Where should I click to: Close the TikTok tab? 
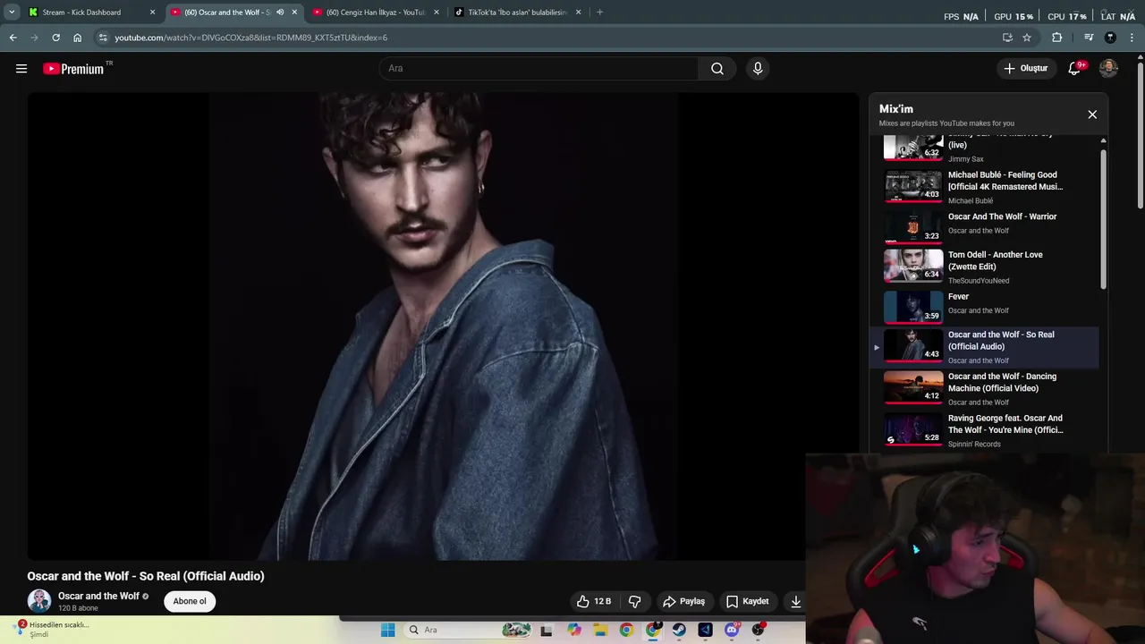578,13
